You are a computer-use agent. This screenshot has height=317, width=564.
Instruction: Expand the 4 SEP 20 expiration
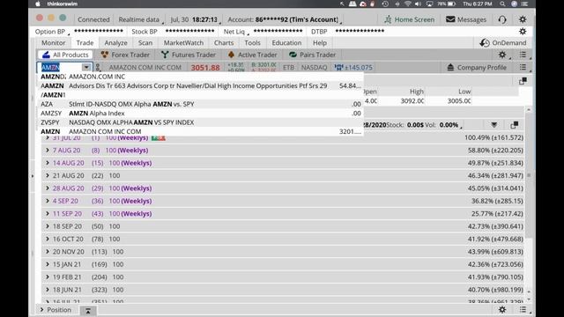tap(47, 201)
